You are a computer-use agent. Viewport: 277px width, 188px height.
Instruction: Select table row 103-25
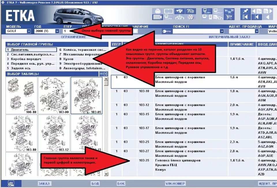pos(194,144)
